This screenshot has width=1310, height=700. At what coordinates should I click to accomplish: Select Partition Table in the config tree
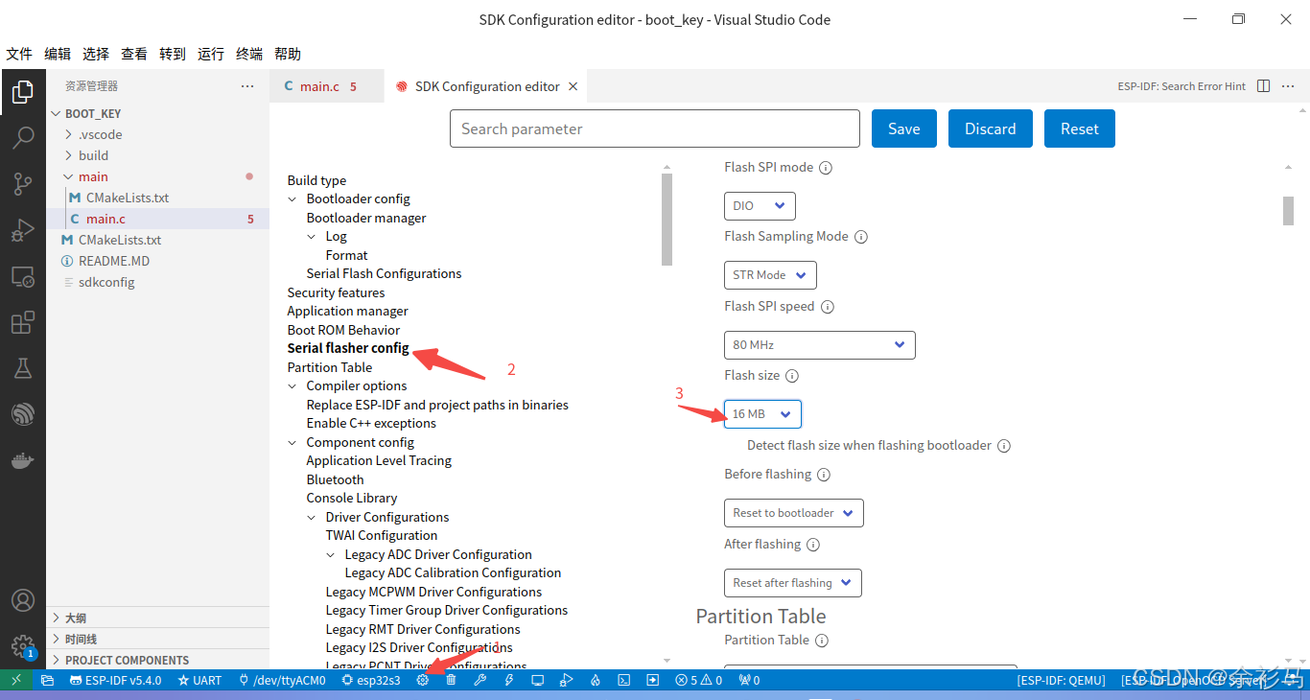(x=330, y=367)
